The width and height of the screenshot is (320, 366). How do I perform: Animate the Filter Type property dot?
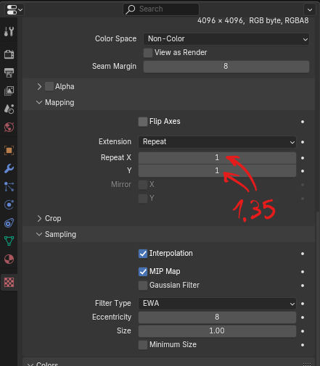303,304
